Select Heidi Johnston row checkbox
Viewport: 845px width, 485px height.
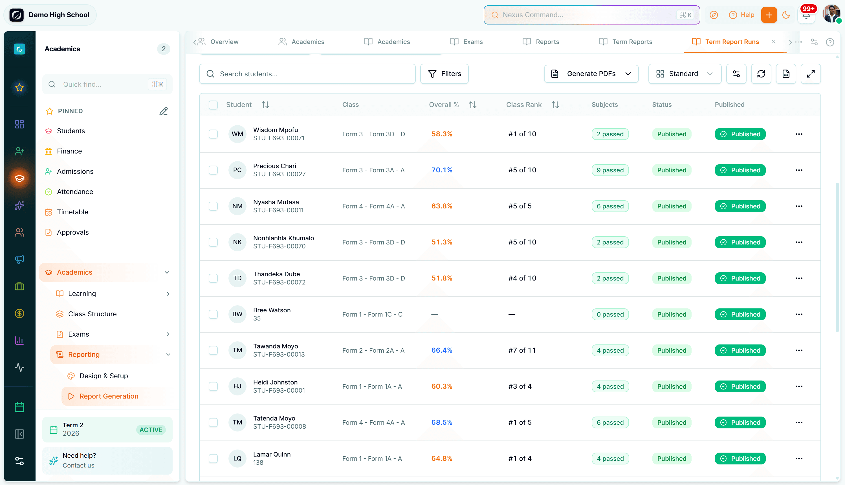[213, 386]
